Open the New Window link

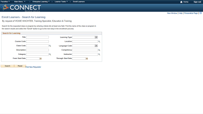click(172, 13)
